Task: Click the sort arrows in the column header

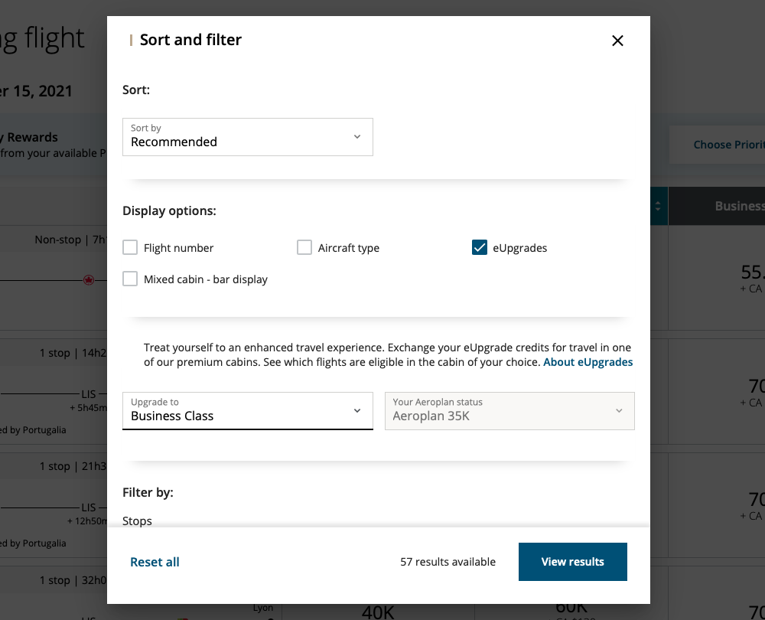Action: click(658, 206)
